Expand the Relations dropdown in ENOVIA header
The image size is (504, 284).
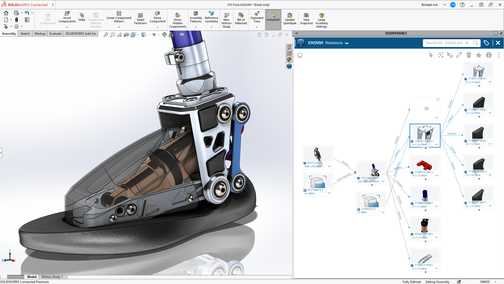(x=347, y=43)
